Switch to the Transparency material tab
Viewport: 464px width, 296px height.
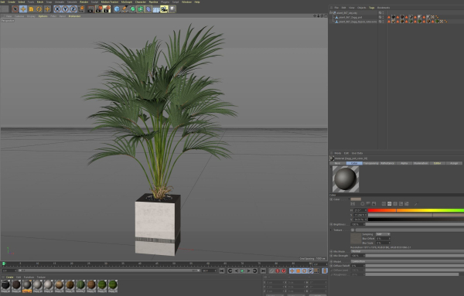[370, 163]
